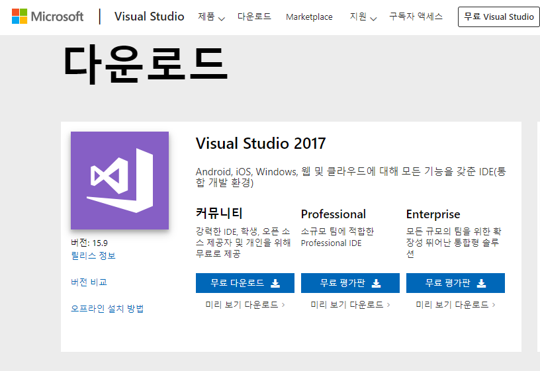
Task: Click the large 다운로드 page title
Action: (x=146, y=65)
